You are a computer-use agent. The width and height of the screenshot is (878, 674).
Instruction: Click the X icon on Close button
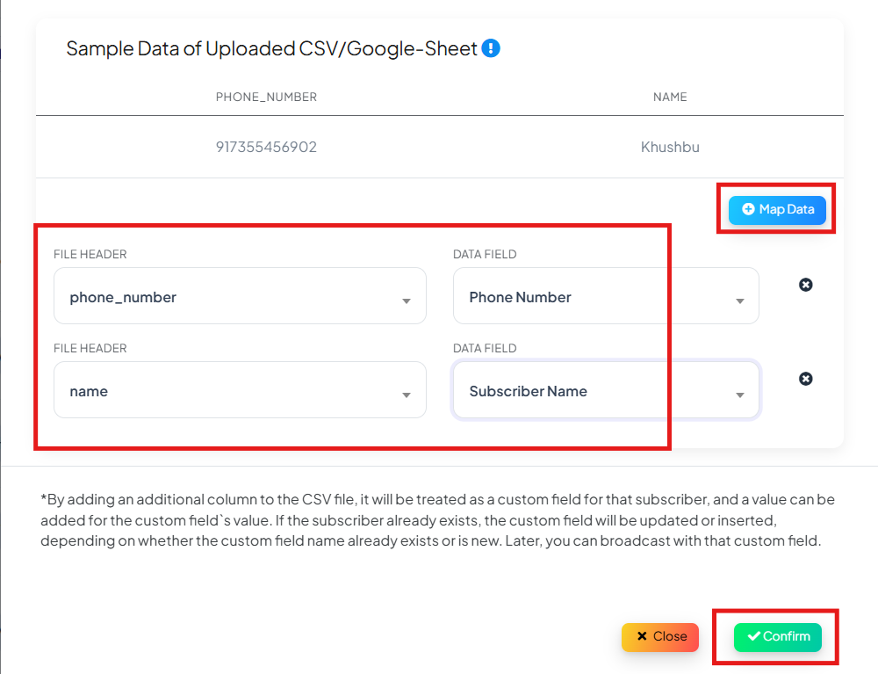click(643, 636)
